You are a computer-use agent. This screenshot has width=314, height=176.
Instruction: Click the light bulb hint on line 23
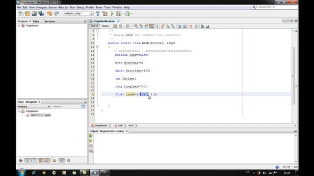point(93,94)
